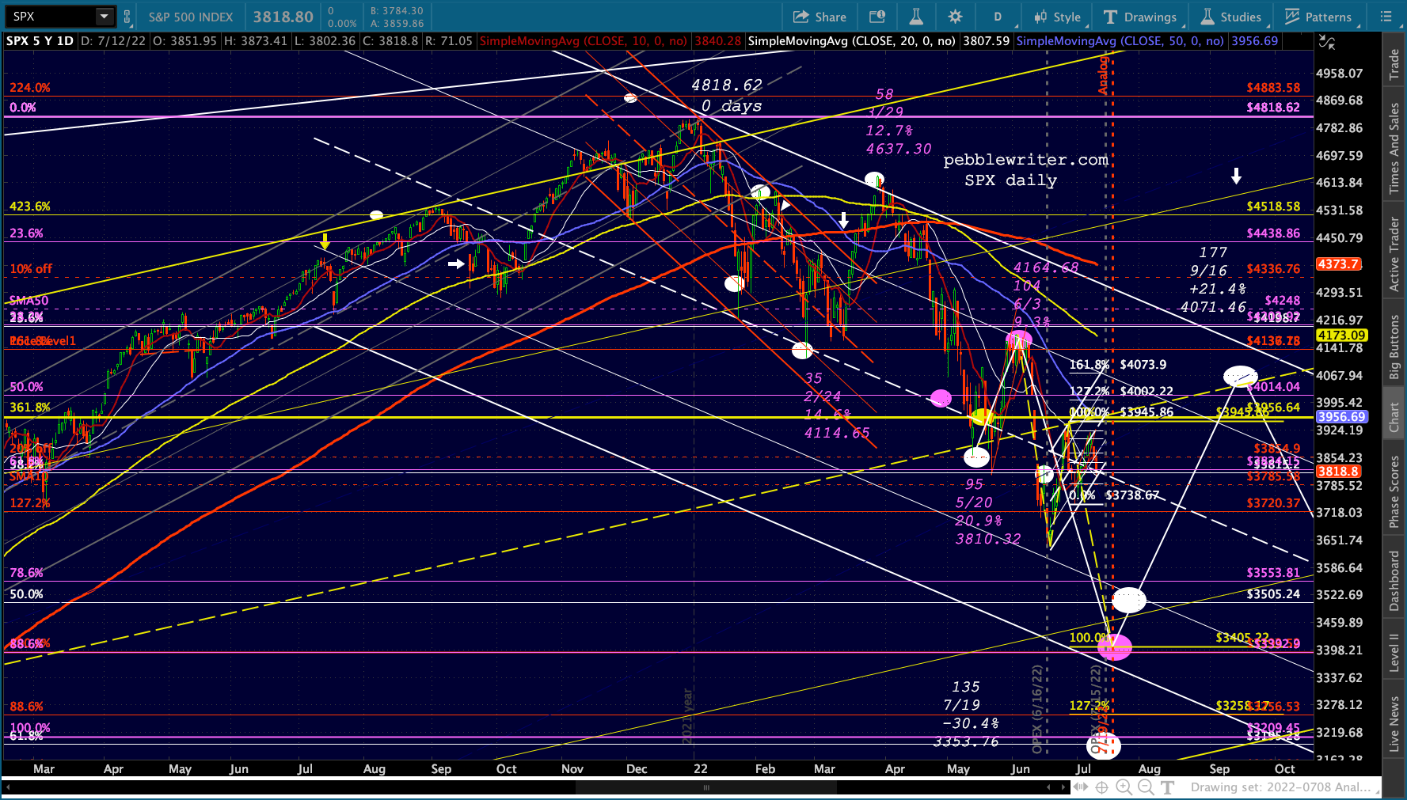Screen dimensions: 1407x800
Task: Click the chart scroll right arrow
Action: click(x=1063, y=787)
